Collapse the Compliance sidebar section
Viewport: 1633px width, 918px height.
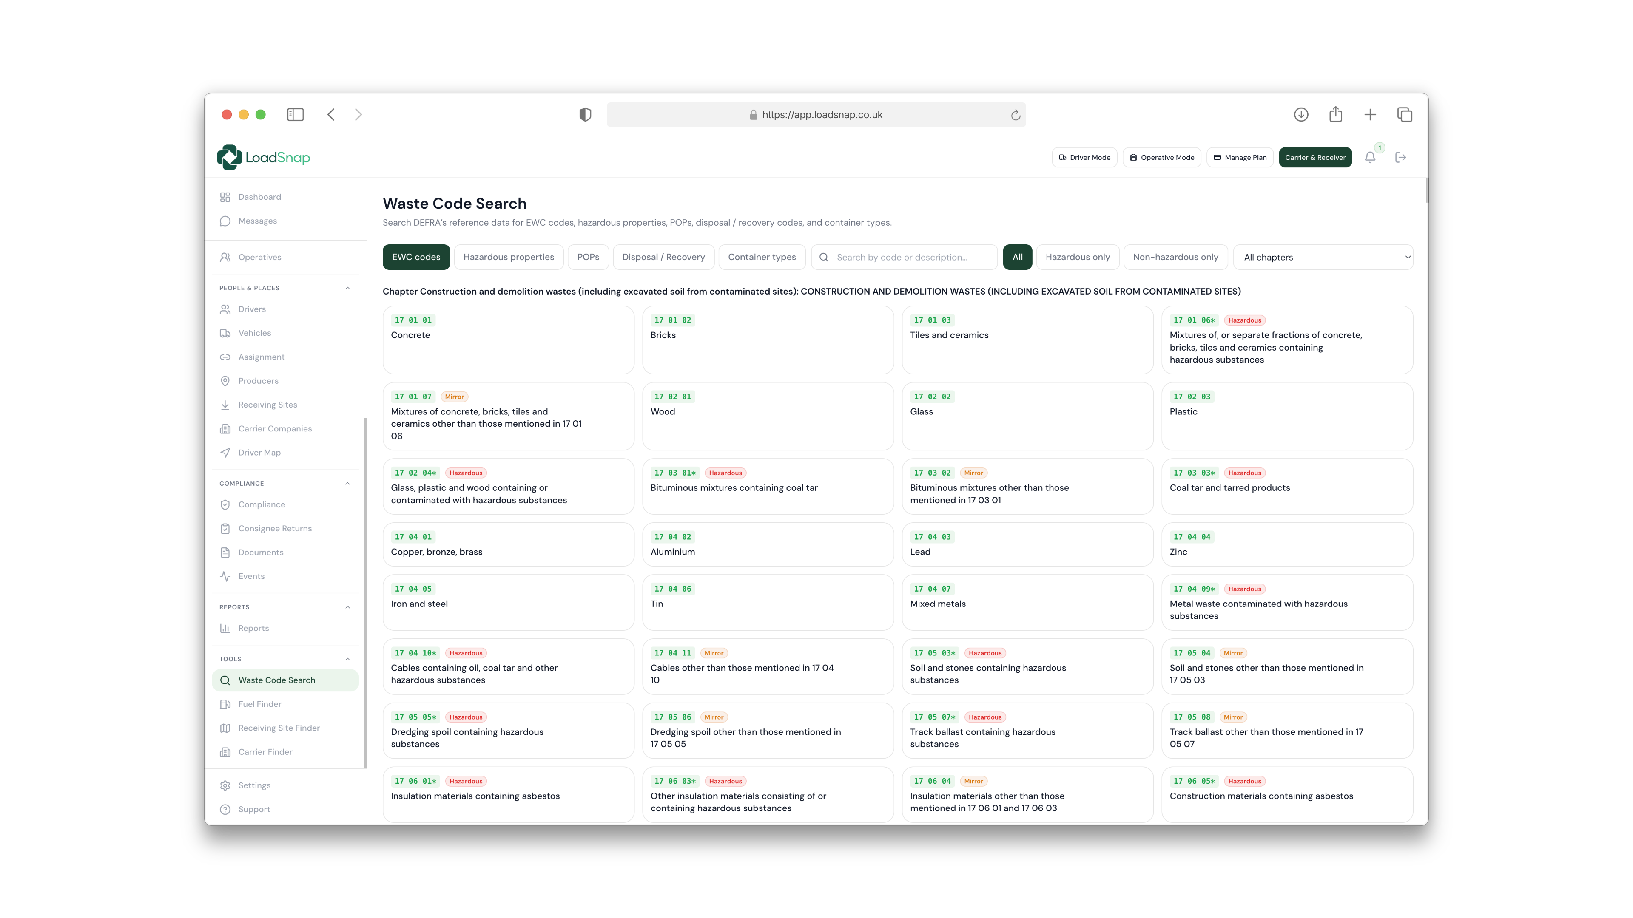[x=347, y=484]
